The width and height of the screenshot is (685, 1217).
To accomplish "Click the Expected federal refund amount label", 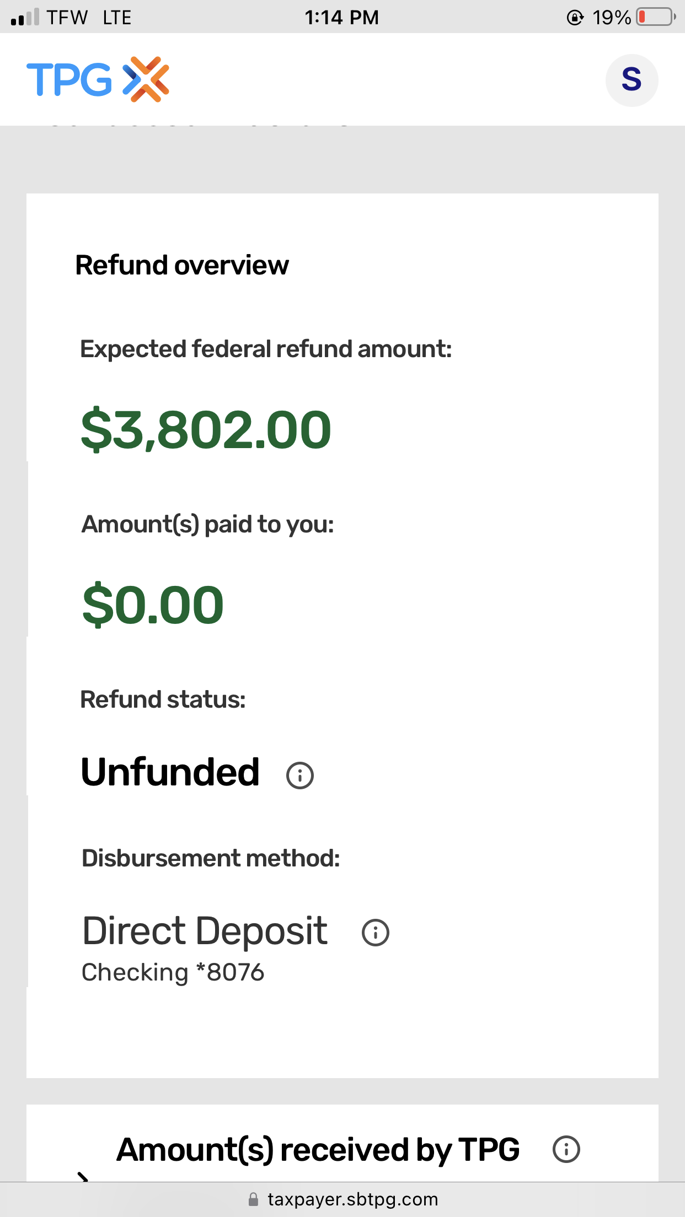I will coord(266,349).
